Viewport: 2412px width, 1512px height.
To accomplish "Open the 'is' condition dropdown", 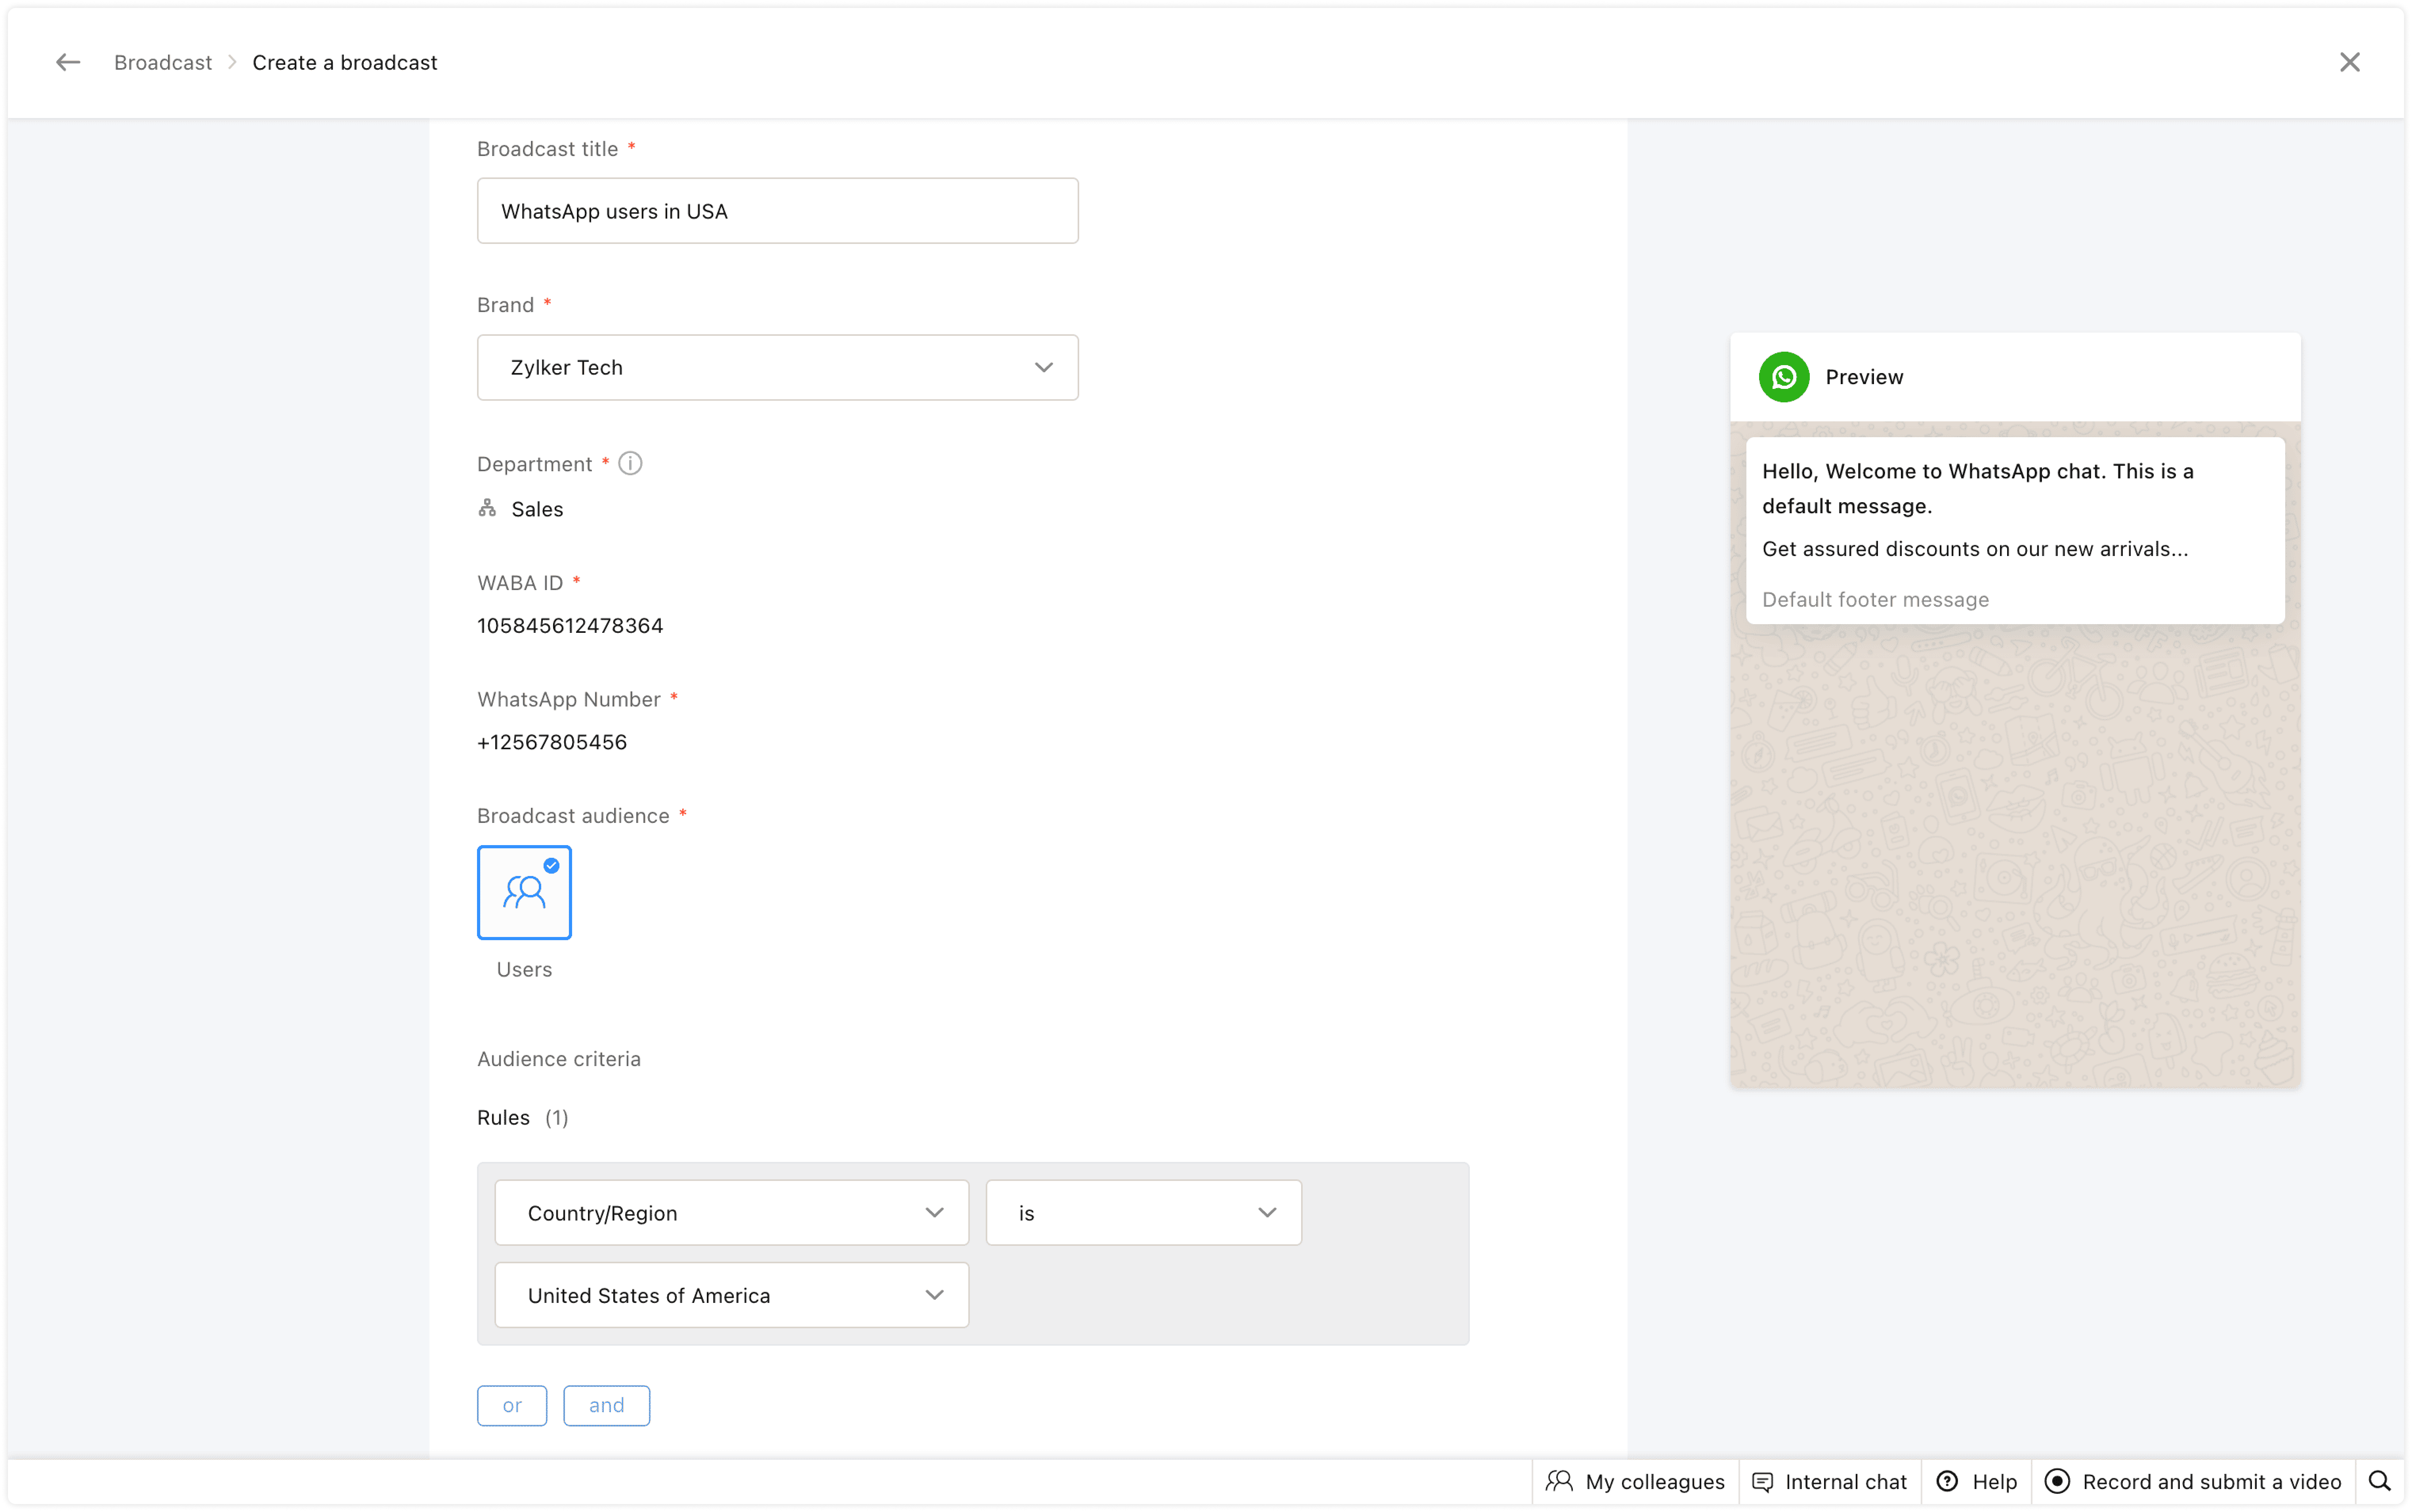I will (1143, 1213).
